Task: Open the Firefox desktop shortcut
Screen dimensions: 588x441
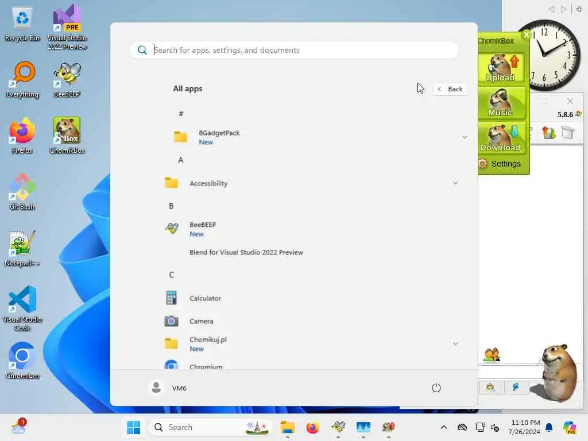Action: pyautogui.click(x=22, y=136)
